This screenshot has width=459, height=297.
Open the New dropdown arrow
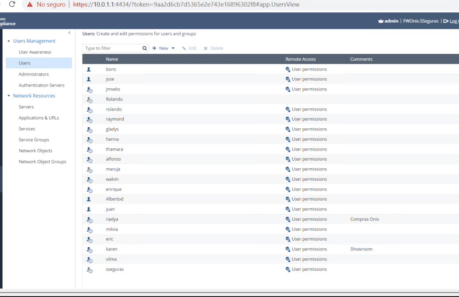tap(173, 48)
